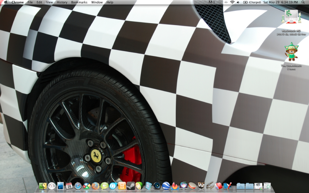Viewport: 309px width, 193px height.
Task: Launch Dashboard gauge icon in dock
Action: coord(52,186)
